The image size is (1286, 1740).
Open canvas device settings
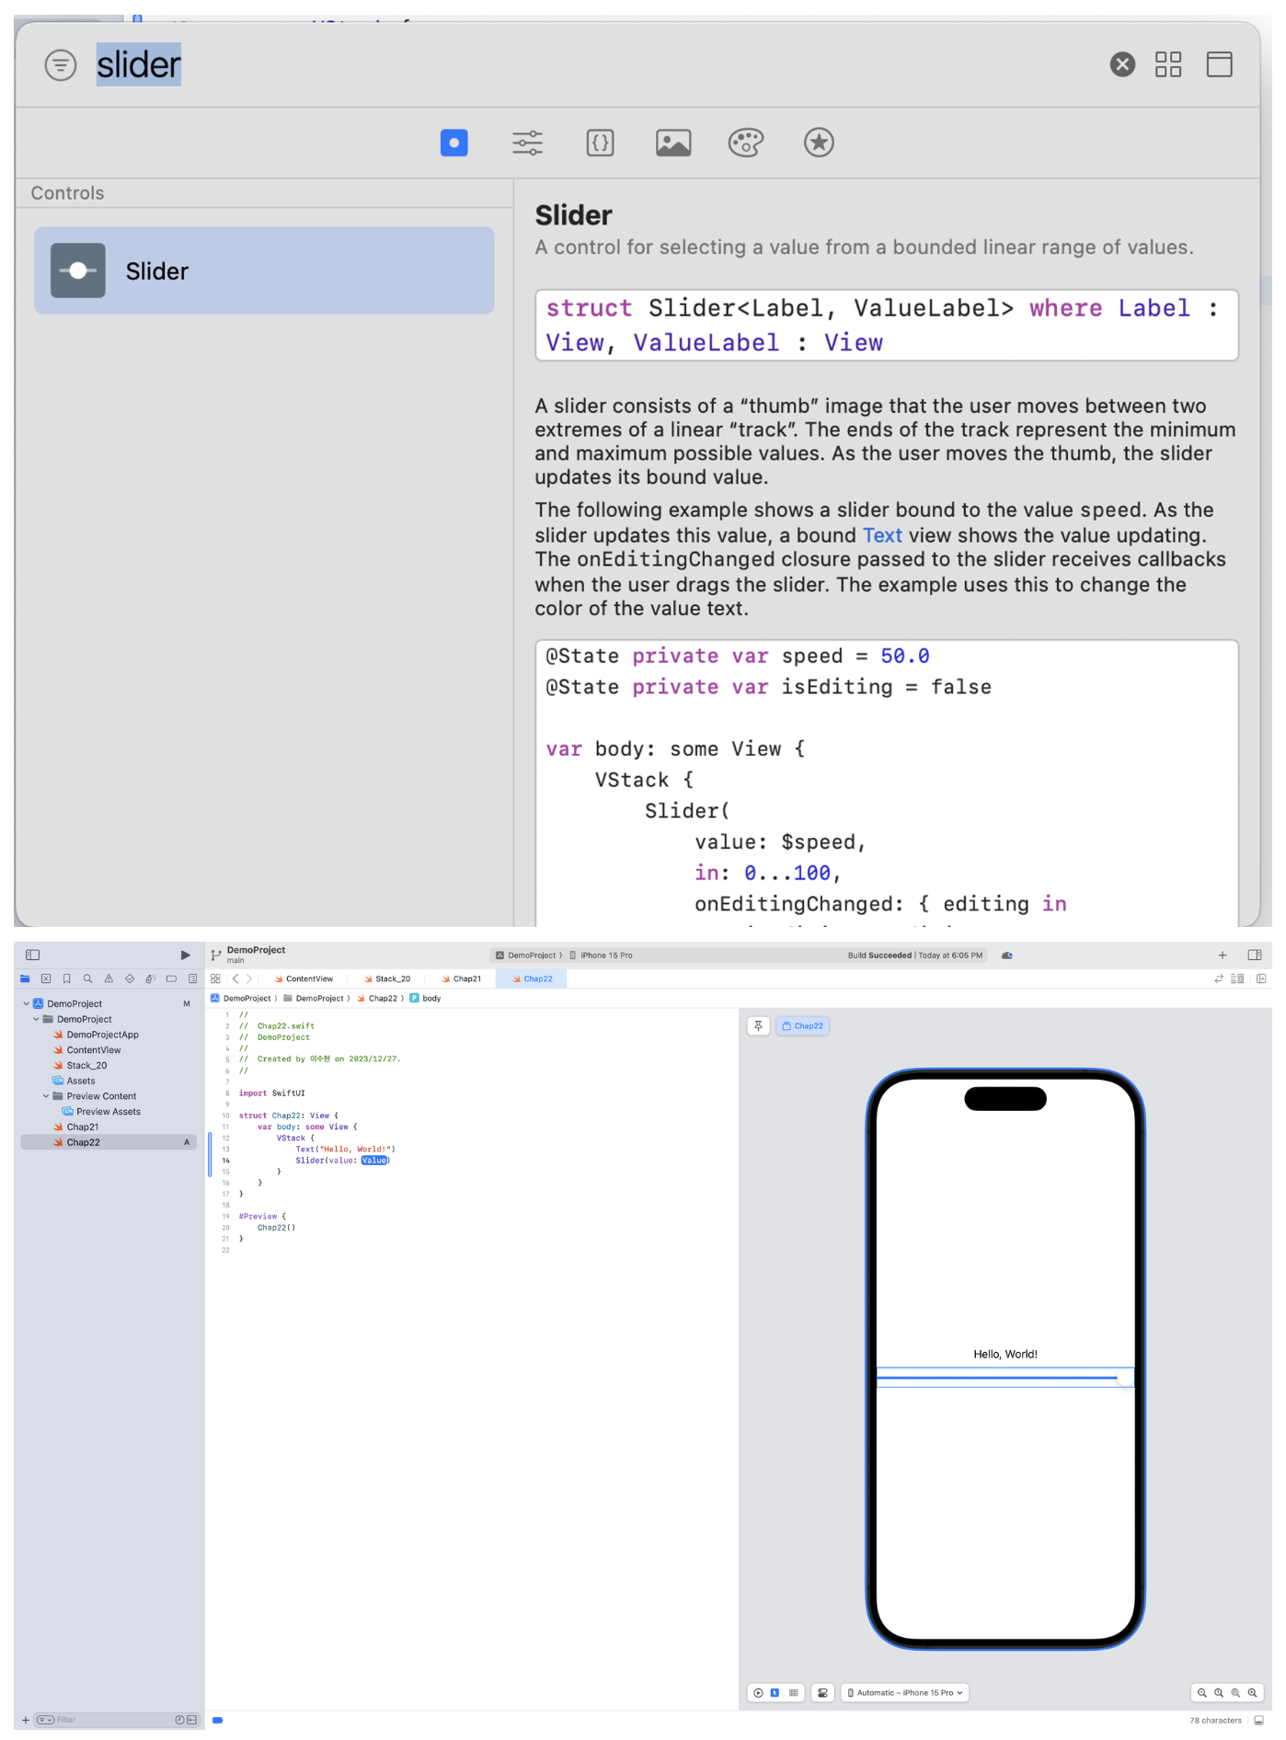coord(823,1693)
